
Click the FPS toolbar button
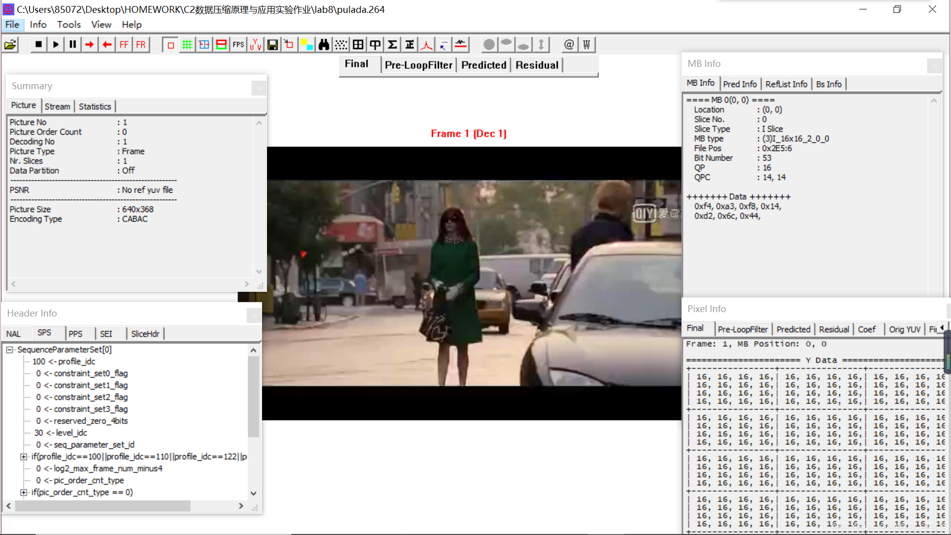click(x=238, y=45)
